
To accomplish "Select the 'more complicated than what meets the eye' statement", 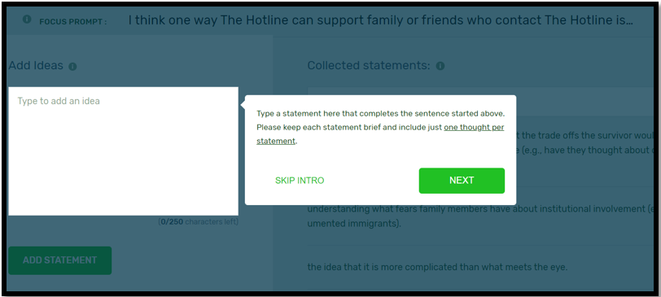I will (x=437, y=267).
